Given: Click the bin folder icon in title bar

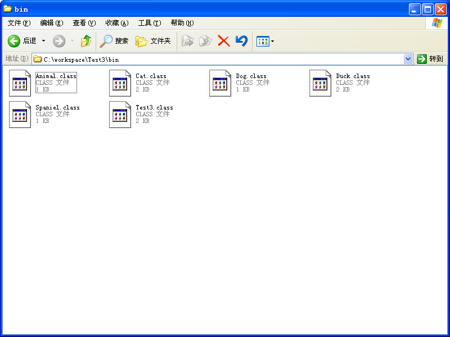Looking at the screenshot, I should point(7,9).
